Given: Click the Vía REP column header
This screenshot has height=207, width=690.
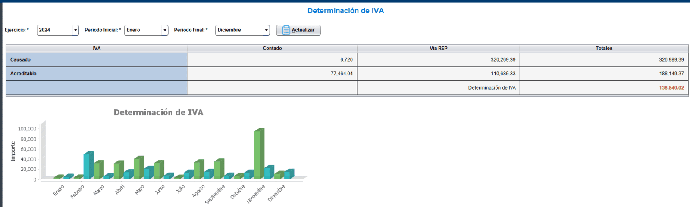Looking at the screenshot, I should [438, 48].
